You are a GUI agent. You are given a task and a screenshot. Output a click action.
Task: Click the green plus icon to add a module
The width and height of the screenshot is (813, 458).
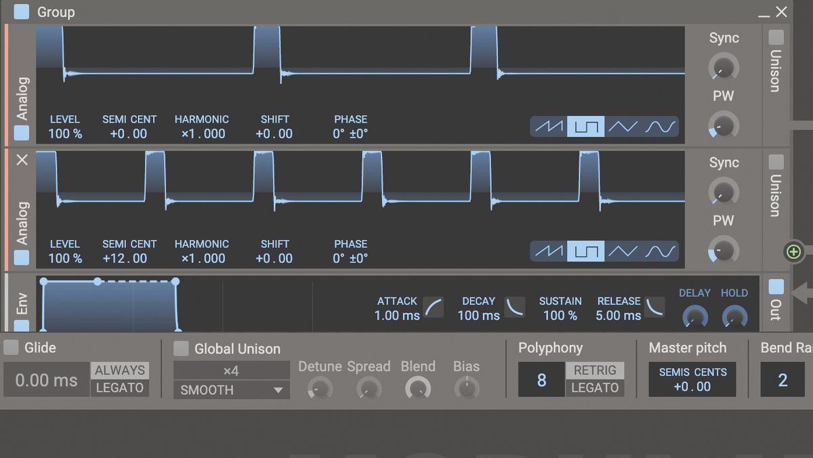click(793, 251)
